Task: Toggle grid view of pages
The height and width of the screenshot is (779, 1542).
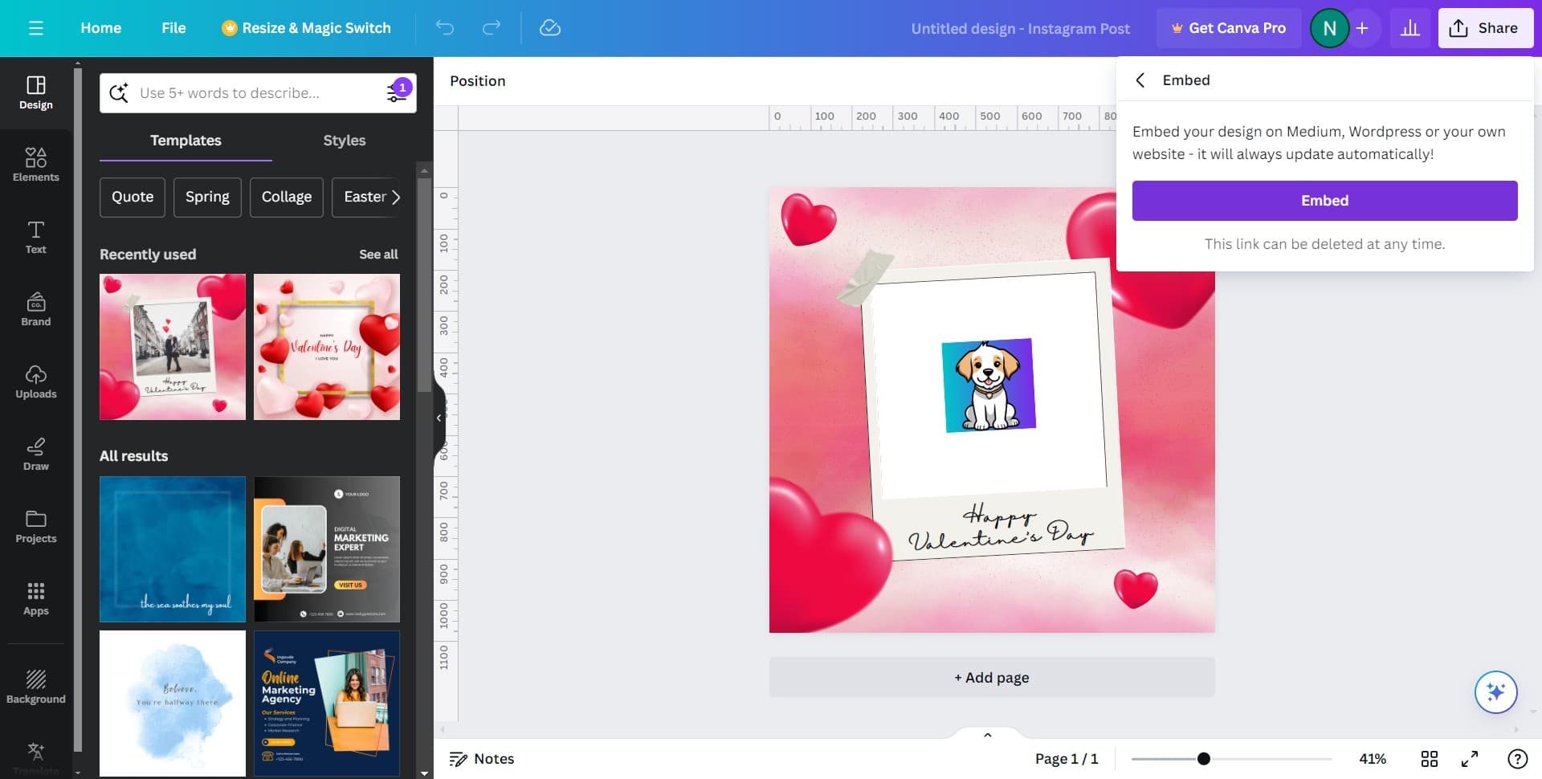Action: coord(1429,759)
